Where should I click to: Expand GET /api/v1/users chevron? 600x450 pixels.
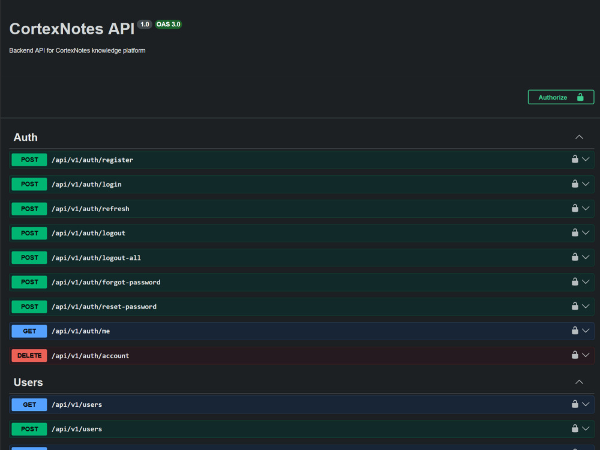pos(586,404)
